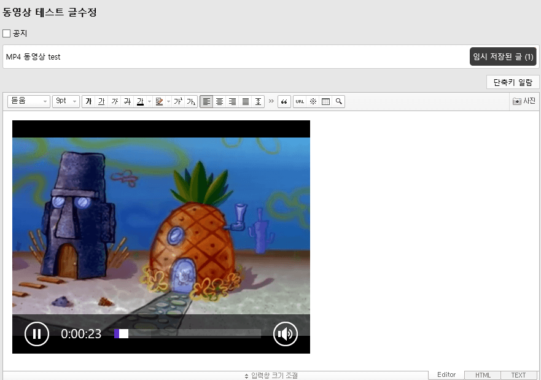Image resolution: width=541 pixels, height=380 pixels.
Task: Toggle strikethrough text formatting
Action: click(127, 101)
